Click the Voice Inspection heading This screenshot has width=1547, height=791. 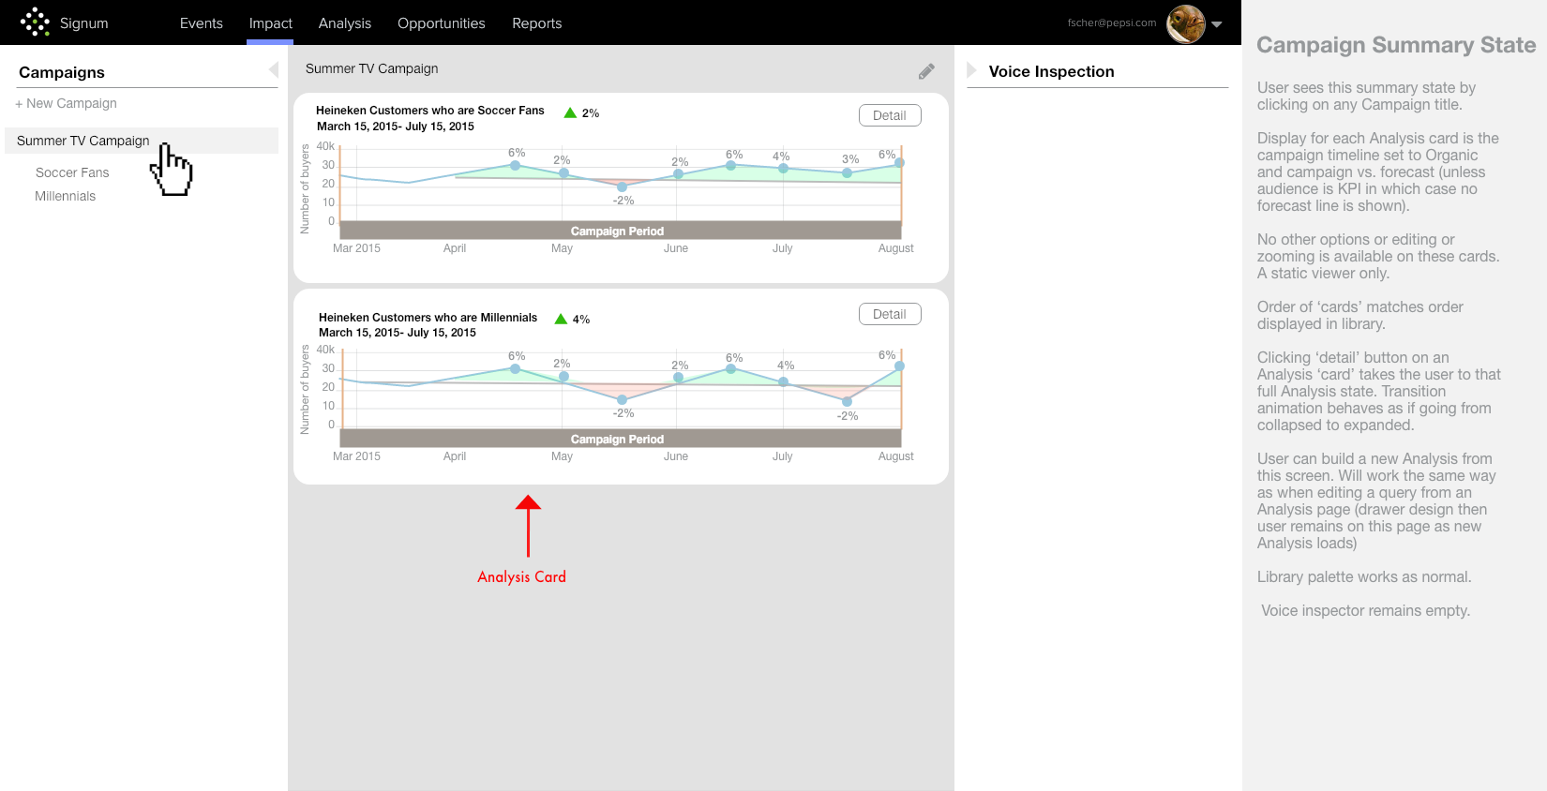[1052, 71]
